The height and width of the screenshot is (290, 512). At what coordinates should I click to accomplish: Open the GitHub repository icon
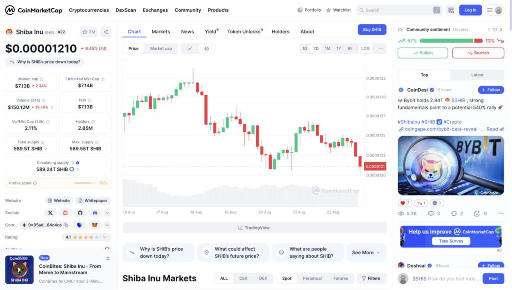point(80,213)
